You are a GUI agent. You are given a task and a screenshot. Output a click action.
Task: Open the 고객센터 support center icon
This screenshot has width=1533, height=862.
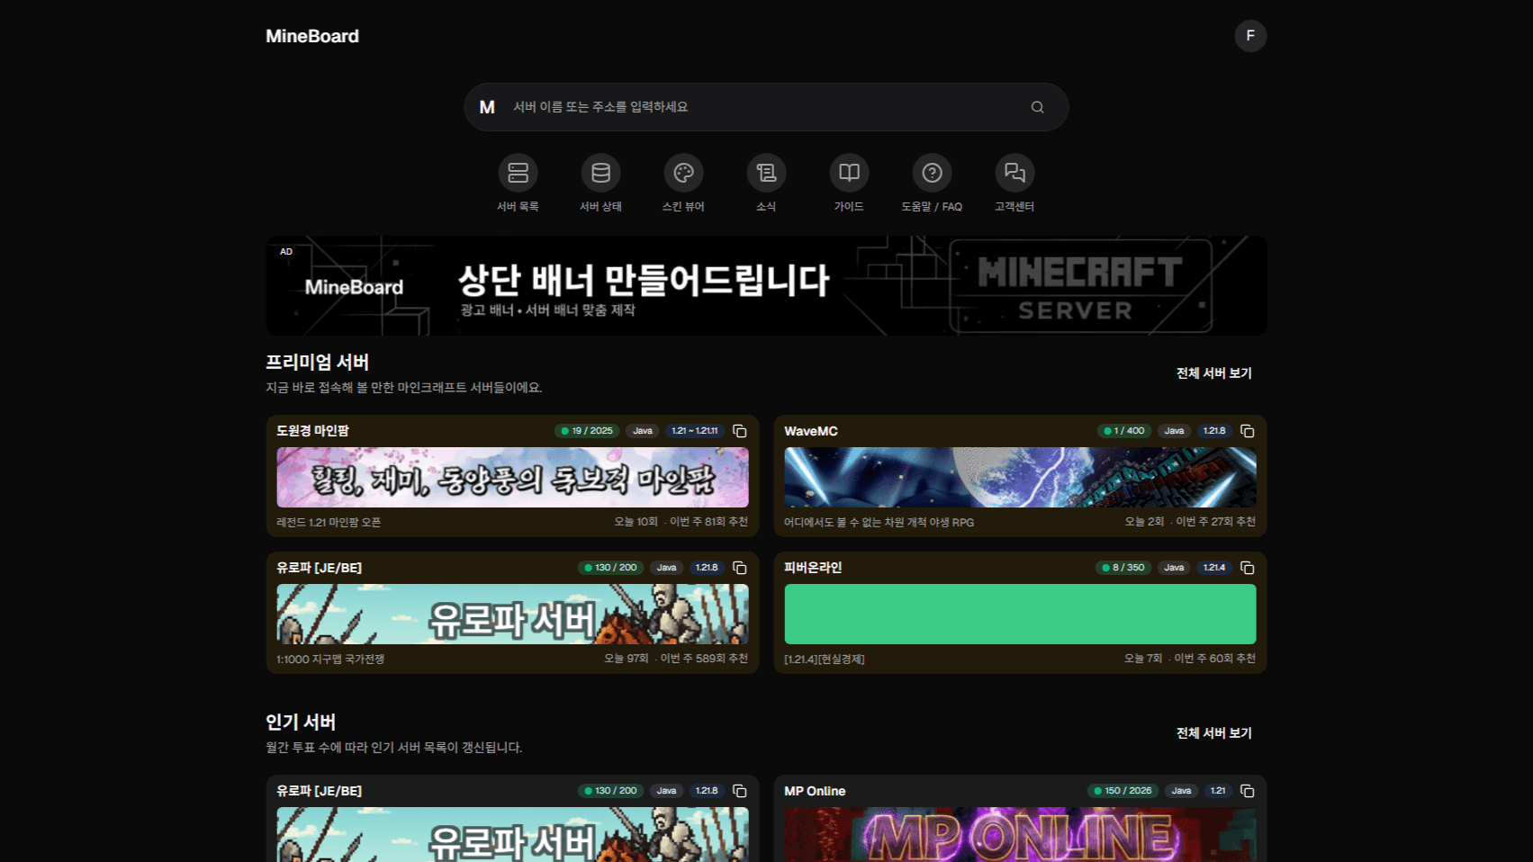[x=1014, y=174]
